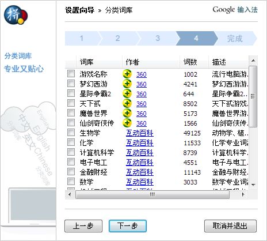267x241 pixels.
Task: Click the 下一步 button
Action: 128,226
